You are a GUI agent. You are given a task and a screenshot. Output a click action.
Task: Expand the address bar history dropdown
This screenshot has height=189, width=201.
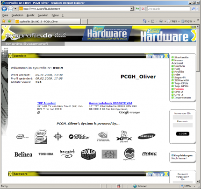point(132,9)
